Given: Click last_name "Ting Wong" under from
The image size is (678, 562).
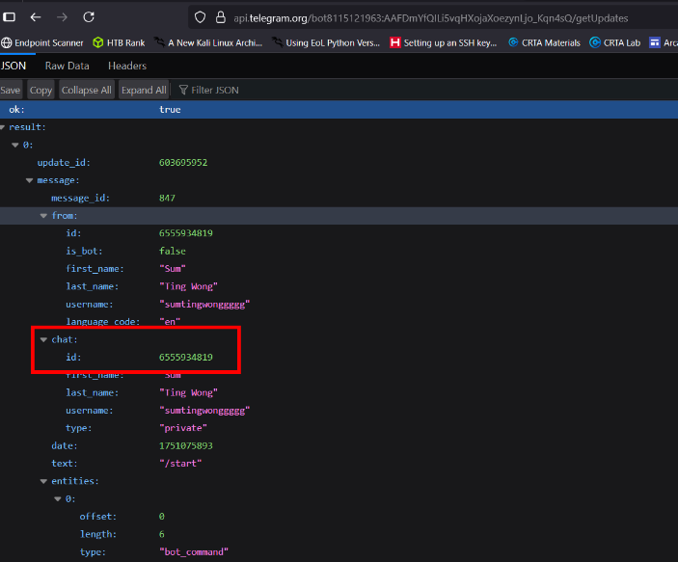Looking at the screenshot, I should [188, 286].
